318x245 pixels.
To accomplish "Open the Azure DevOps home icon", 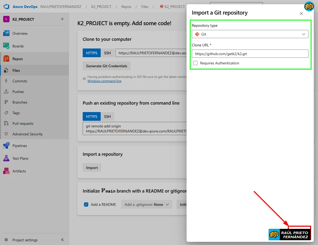I will point(5,6).
